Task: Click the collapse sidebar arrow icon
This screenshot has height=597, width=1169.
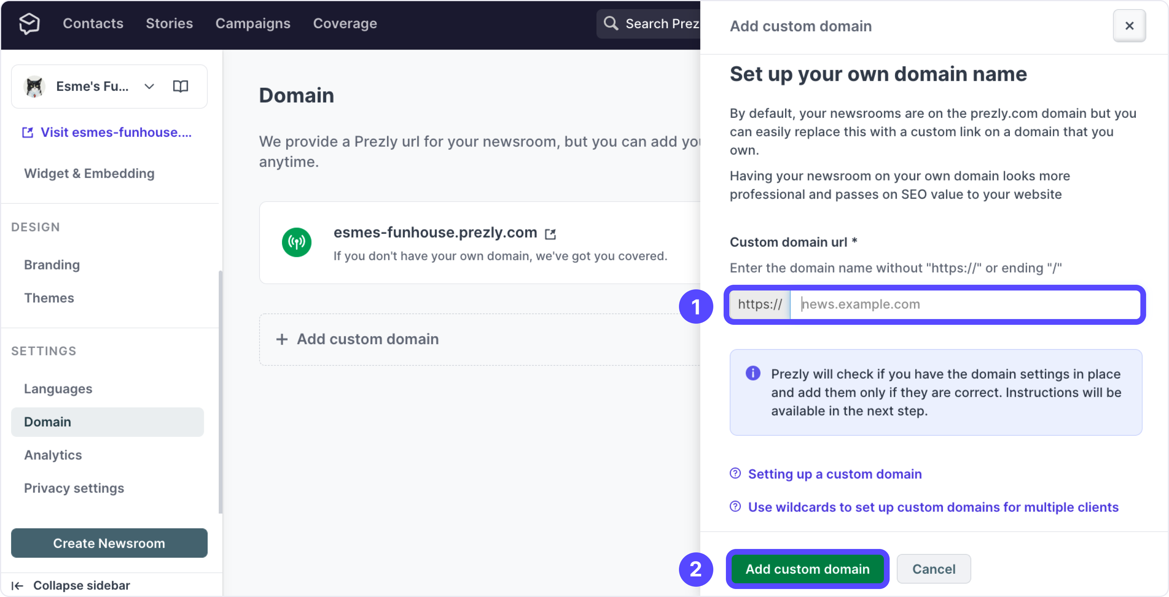Action: (x=17, y=586)
